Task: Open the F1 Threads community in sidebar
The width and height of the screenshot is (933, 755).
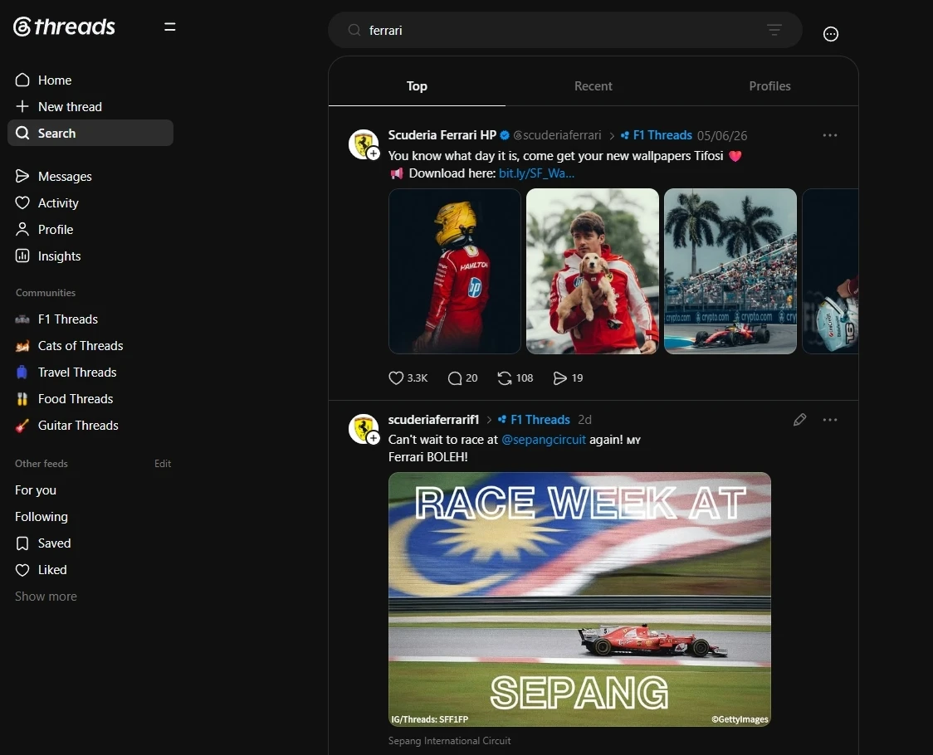Action: point(90,319)
